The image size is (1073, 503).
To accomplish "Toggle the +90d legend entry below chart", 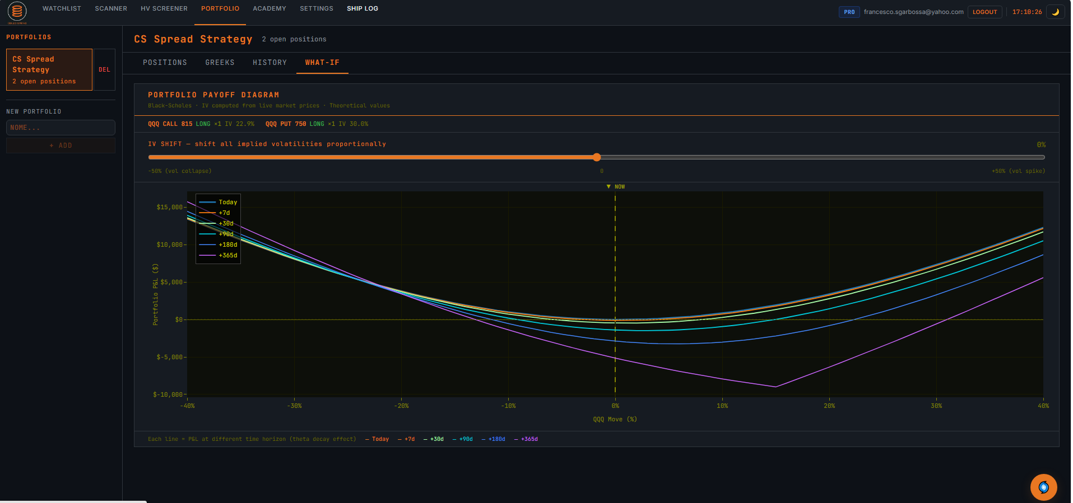I will (463, 439).
